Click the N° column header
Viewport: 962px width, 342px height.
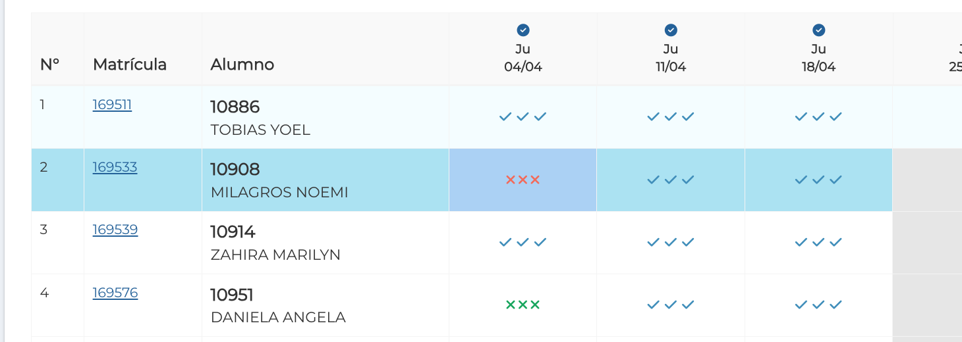pyautogui.click(x=49, y=64)
